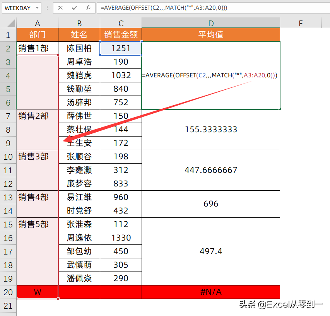330x316 pixels.
Task: Select name cell 易江维
Action: 79,197
